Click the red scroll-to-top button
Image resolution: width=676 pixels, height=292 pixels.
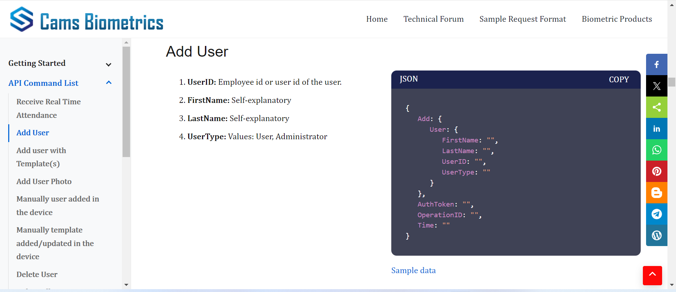coord(652,275)
